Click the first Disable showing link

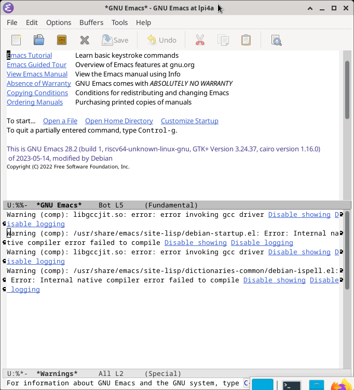pos(299,214)
